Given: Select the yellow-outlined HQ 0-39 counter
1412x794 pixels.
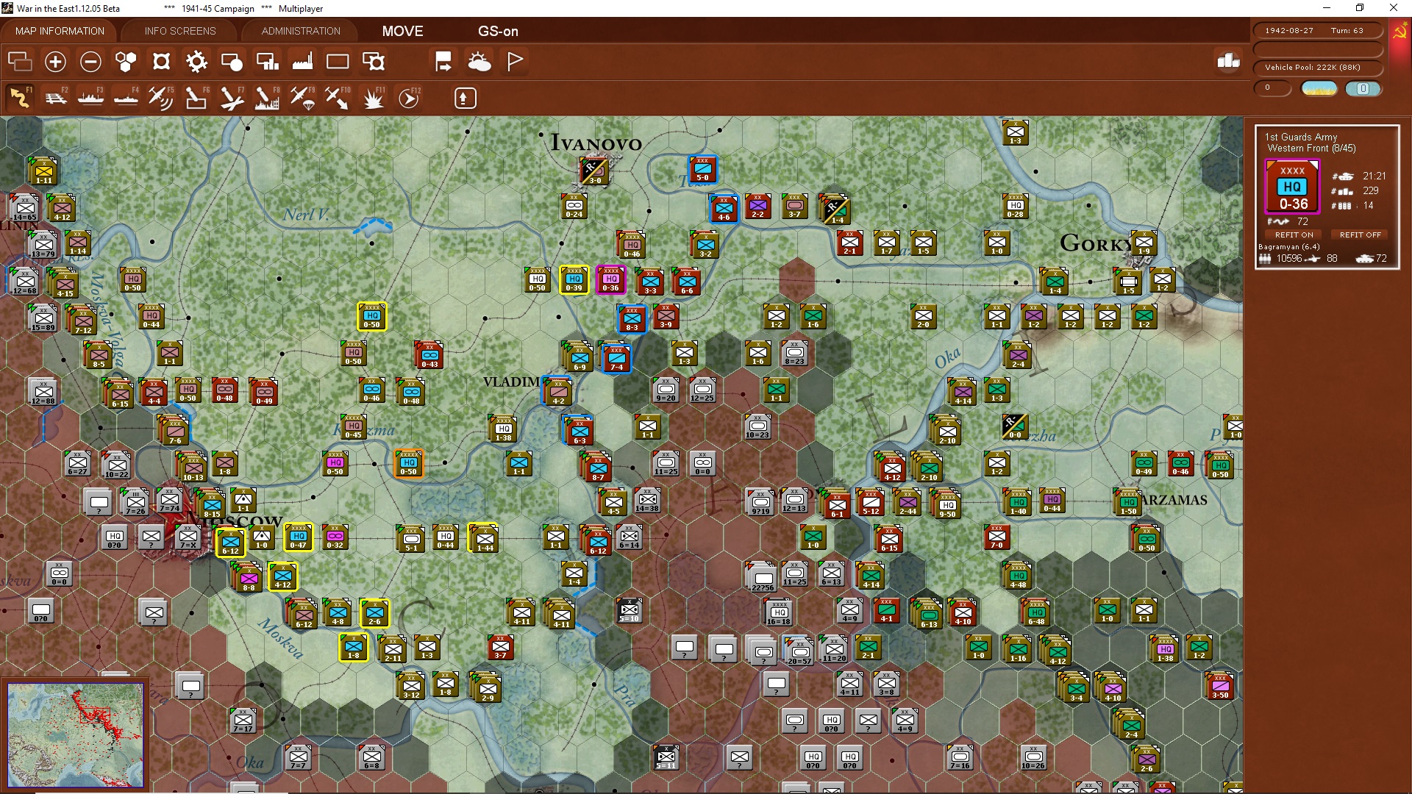Looking at the screenshot, I should 574,280.
